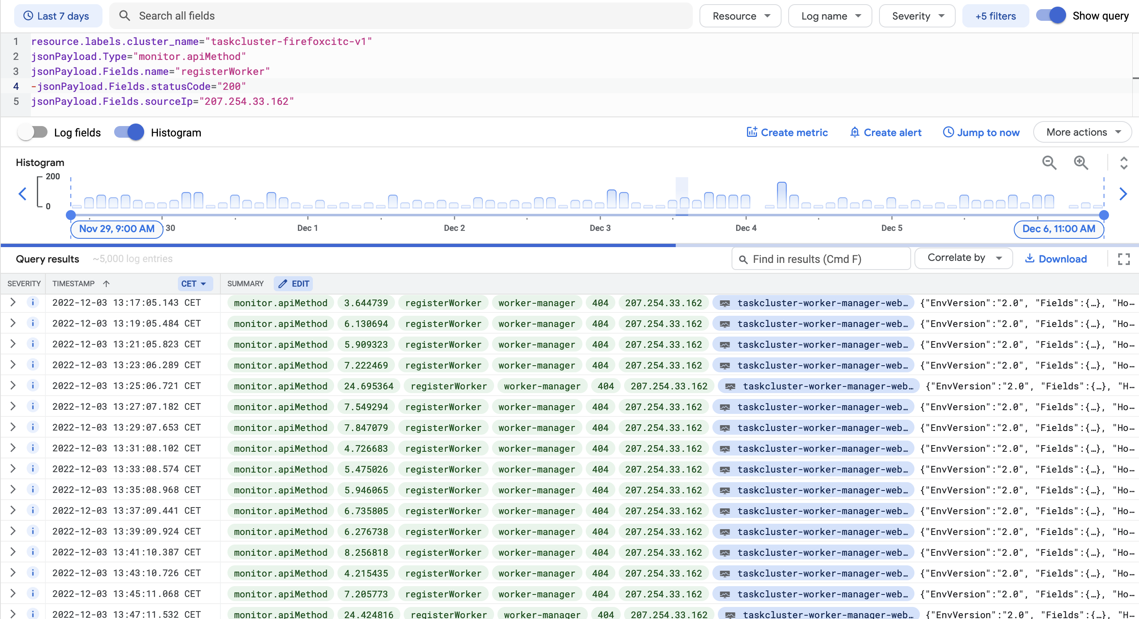Viewport: 1139px width, 619px height.
Task: Expand query results to fullscreen
Action: [x=1124, y=259]
